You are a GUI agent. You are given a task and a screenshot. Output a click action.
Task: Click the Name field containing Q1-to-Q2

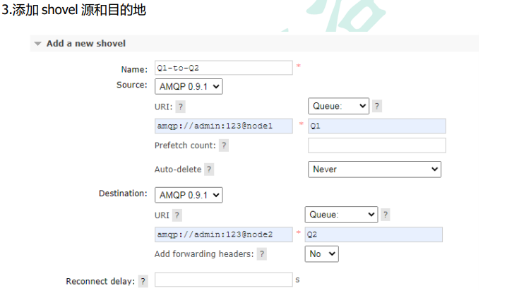coord(224,68)
